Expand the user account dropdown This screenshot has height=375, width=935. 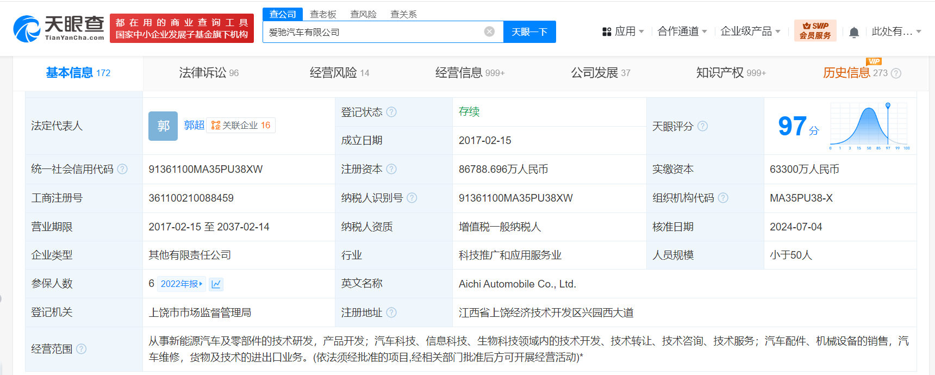point(896,32)
